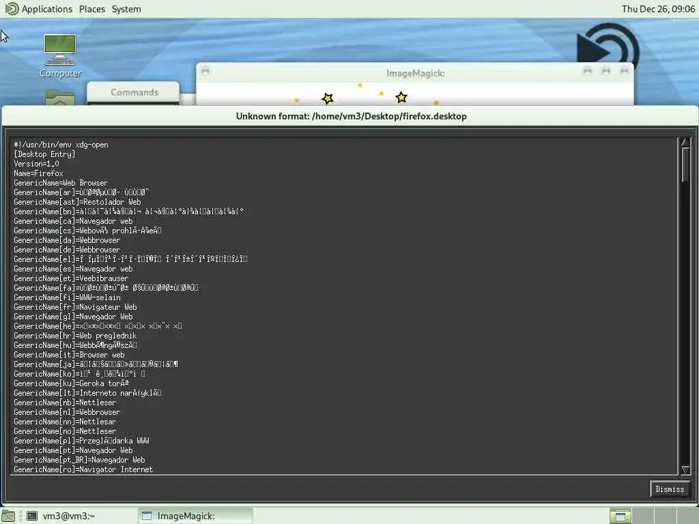Click 'GenericName[nl]=Webbrowser' line

click(67, 412)
